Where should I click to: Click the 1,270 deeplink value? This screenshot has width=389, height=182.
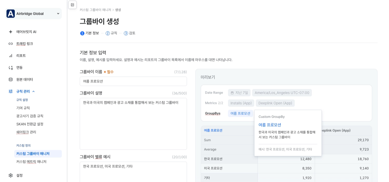[x=364, y=178]
